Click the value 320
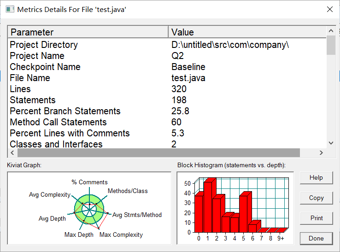 pos(179,89)
